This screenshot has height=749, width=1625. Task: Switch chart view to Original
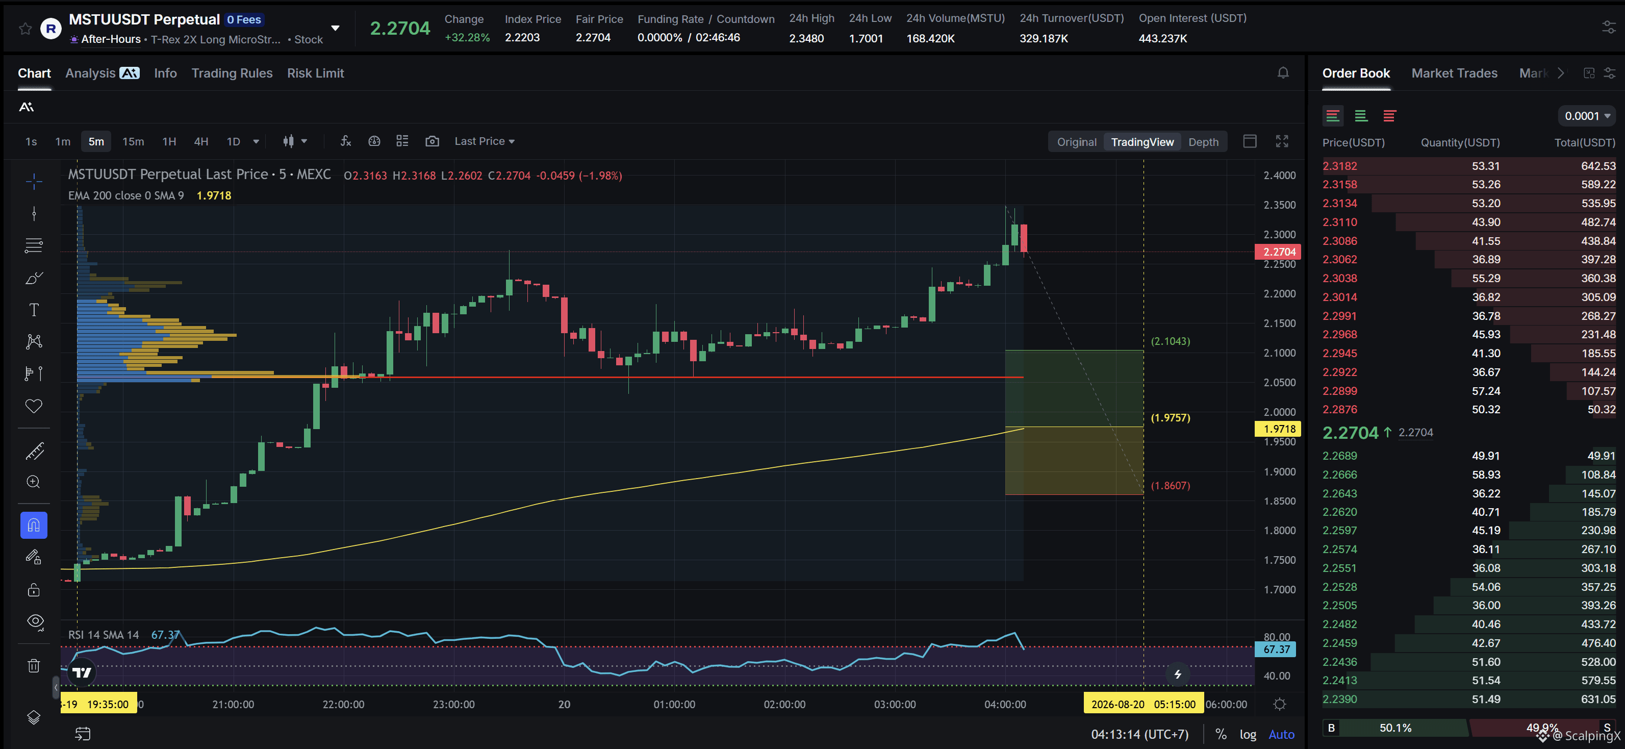point(1077,142)
